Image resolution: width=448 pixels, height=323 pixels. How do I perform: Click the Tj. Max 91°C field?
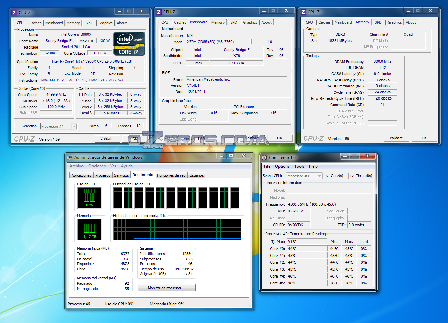tap(307, 242)
